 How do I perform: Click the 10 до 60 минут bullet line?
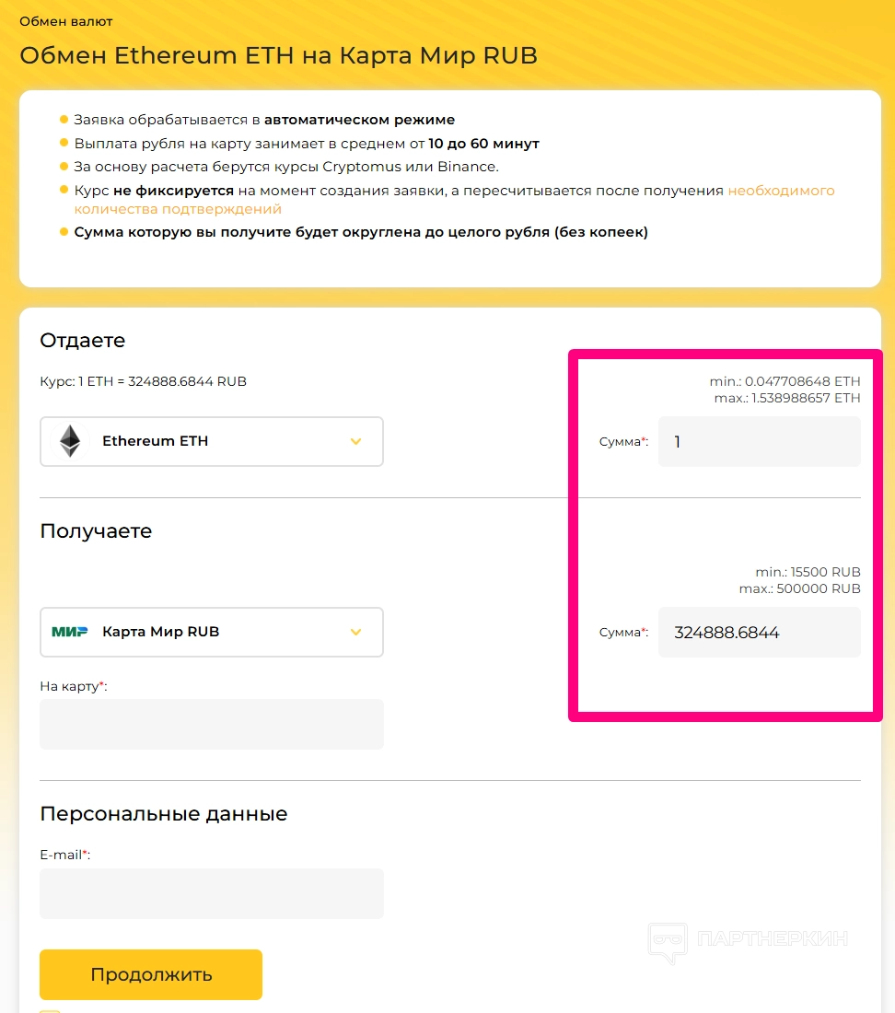pyautogui.click(x=307, y=144)
